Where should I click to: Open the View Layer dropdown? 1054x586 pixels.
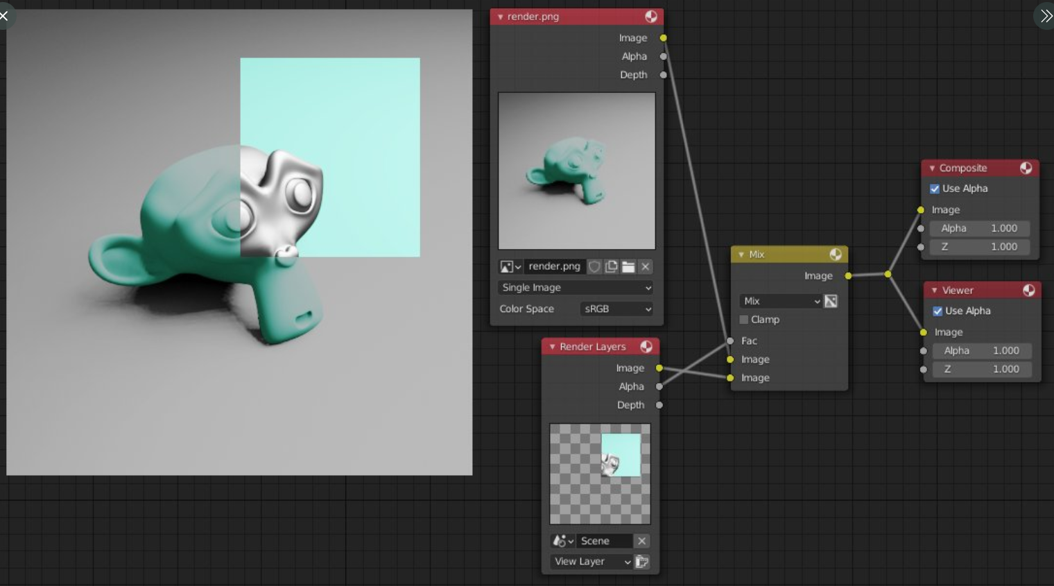coord(591,562)
